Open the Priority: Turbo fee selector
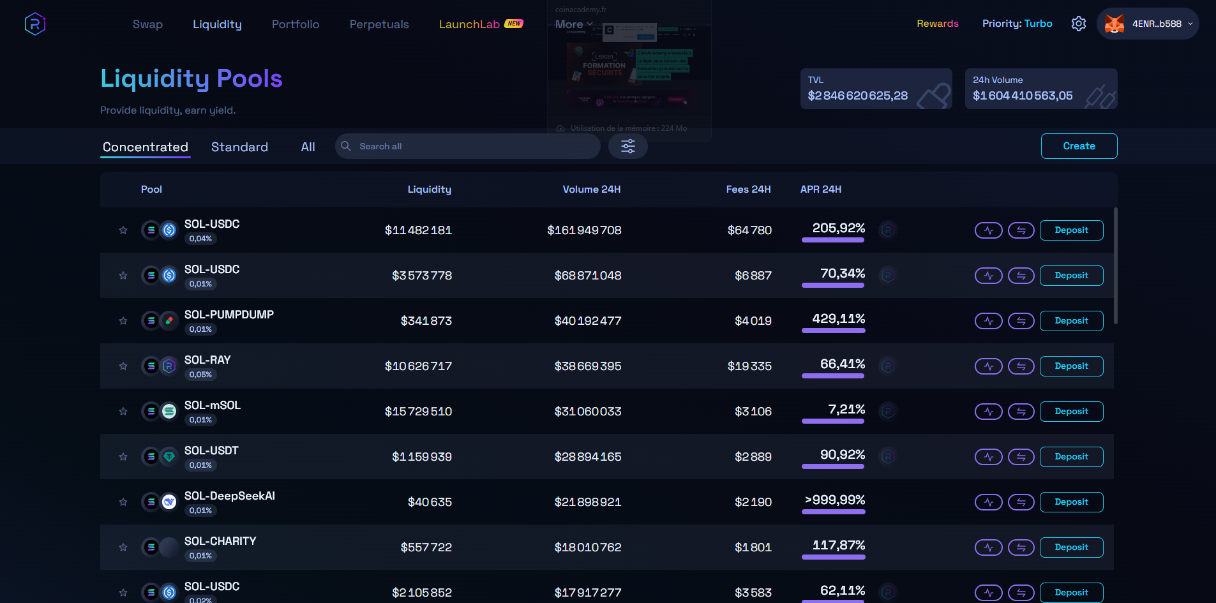Viewport: 1216px width, 603px height. (1017, 24)
